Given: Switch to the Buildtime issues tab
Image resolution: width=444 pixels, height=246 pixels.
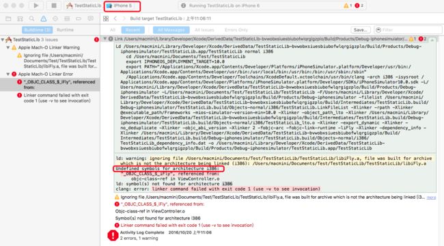Looking at the screenshot, I should 37,30.
